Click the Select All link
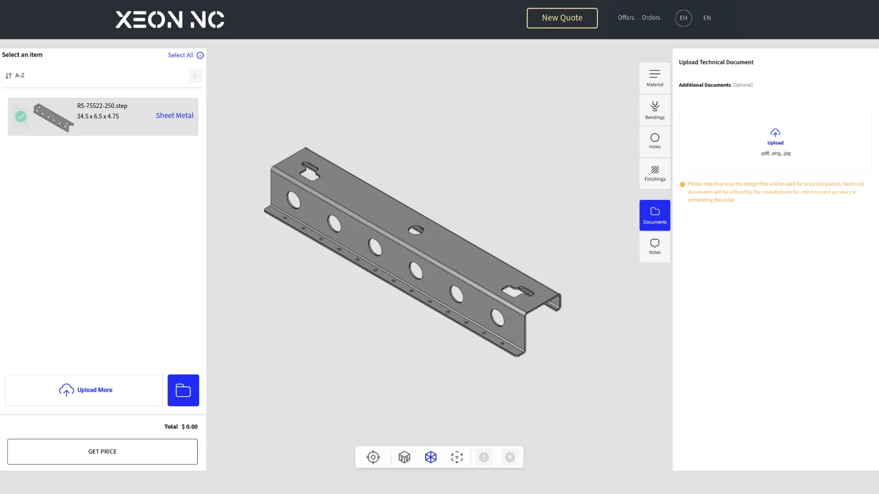This screenshot has height=494, width=879. [181, 55]
